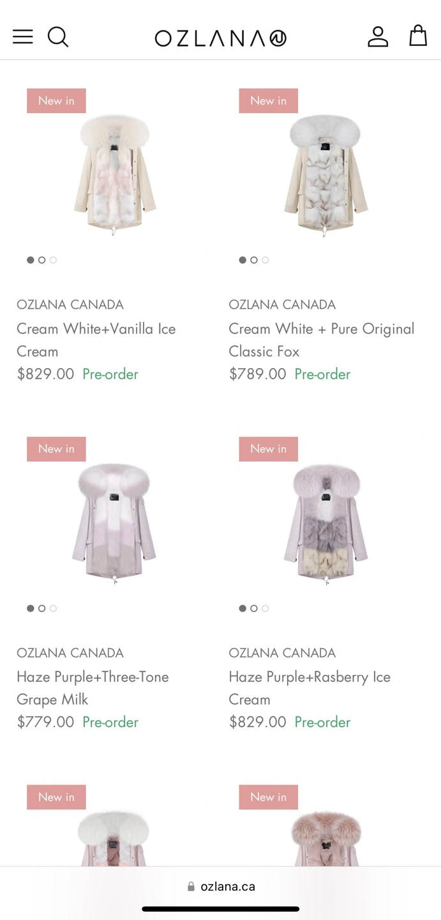Open the account profile icon
The height and width of the screenshot is (920, 441).
tap(378, 36)
